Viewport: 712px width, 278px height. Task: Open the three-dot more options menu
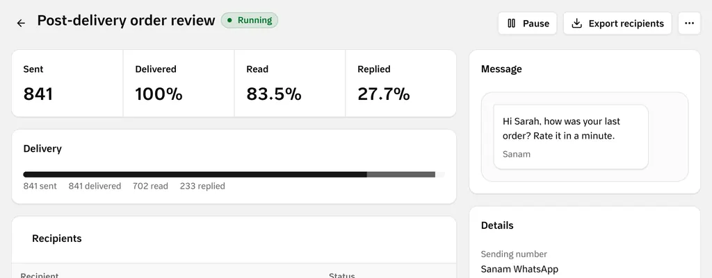click(689, 23)
